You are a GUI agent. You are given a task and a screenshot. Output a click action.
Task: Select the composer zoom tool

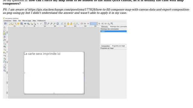[x=5, y=31]
